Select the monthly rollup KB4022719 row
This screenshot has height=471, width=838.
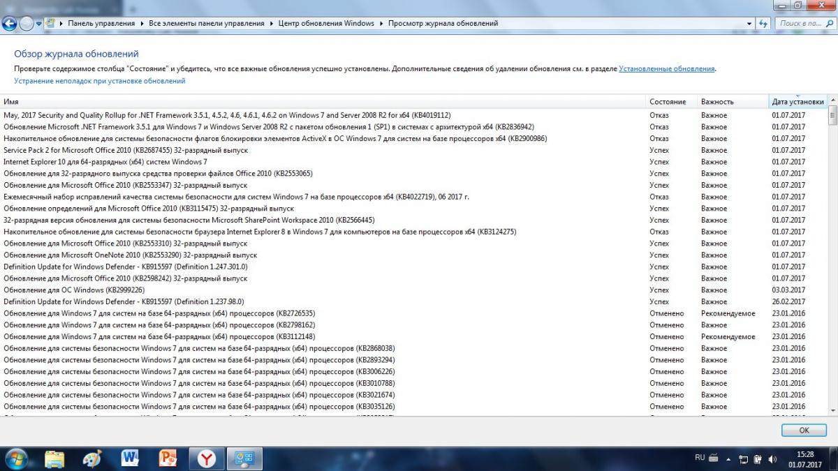(414, 197)
